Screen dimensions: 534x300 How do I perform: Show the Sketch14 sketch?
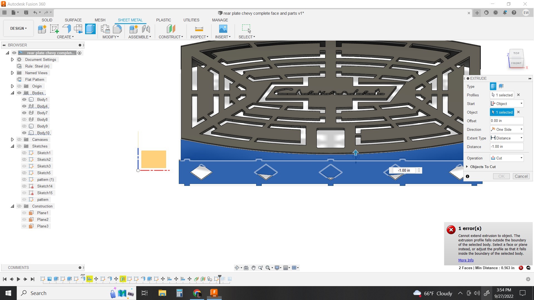pos(24,186)
